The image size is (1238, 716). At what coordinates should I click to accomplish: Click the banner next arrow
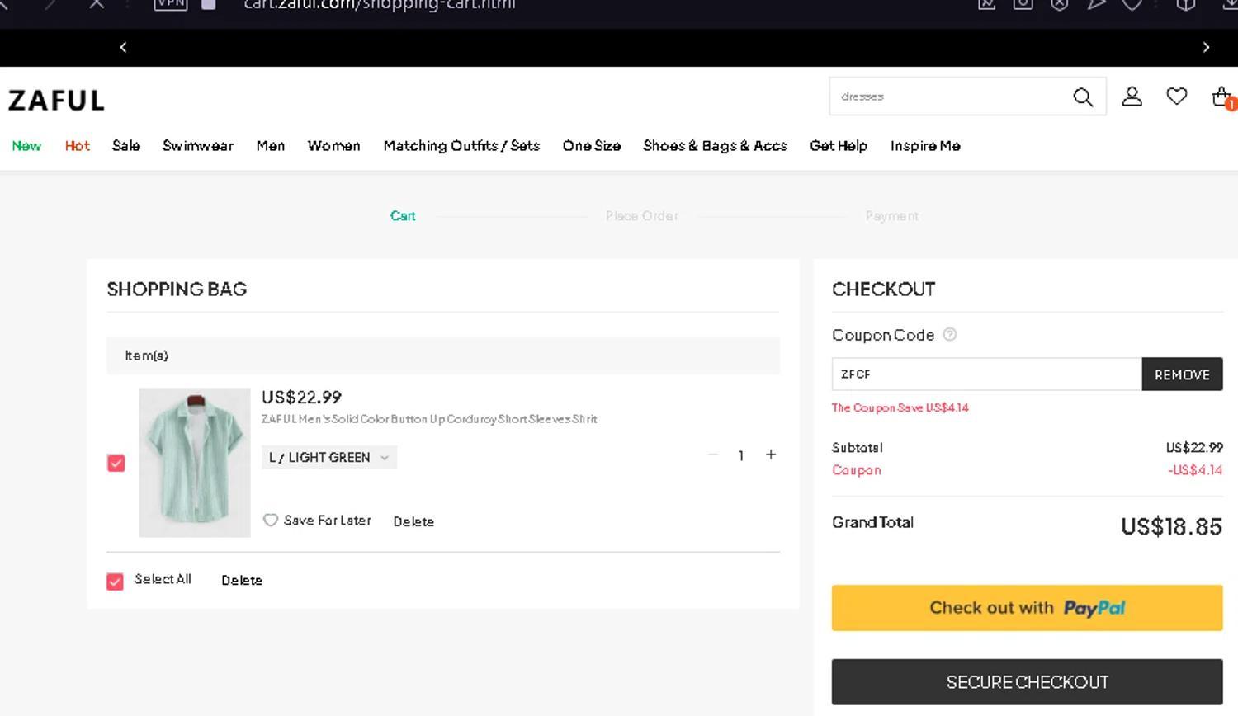point(1206,47)
